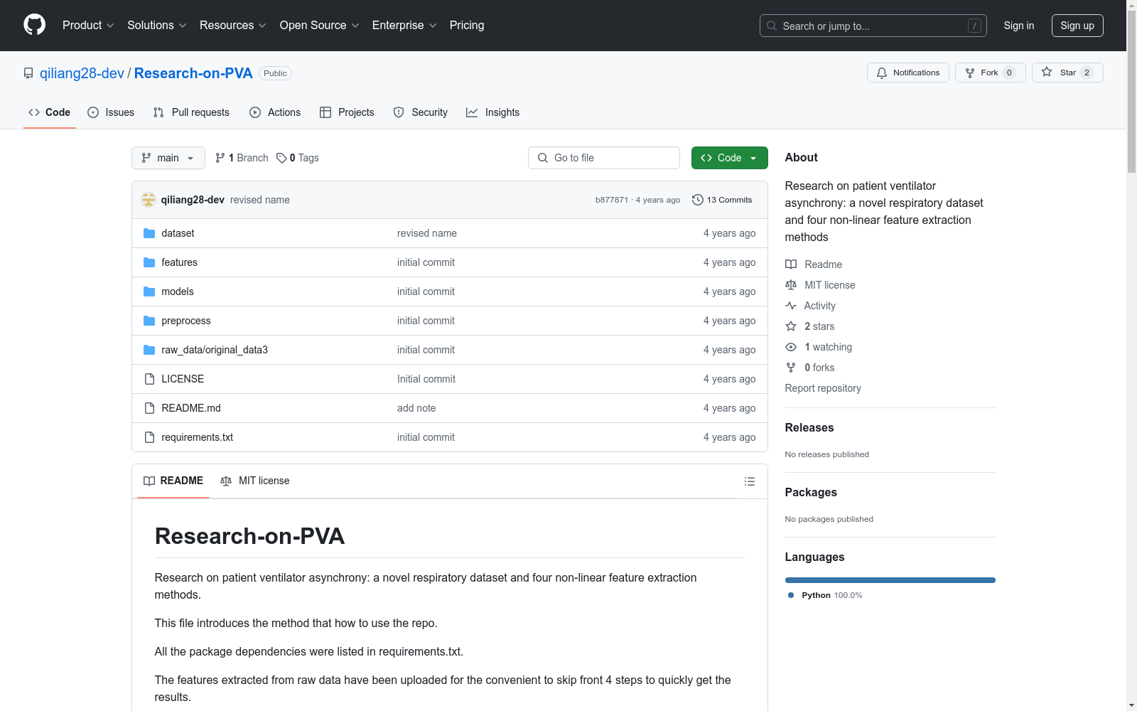Click the 'Go to file' search field
The width and height of the screenshot is (1137, 711).
point(604,158)
